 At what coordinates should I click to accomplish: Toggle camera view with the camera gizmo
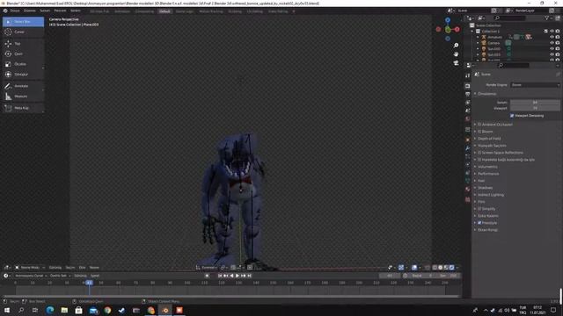pyautogui.click(x=456, y=63)
